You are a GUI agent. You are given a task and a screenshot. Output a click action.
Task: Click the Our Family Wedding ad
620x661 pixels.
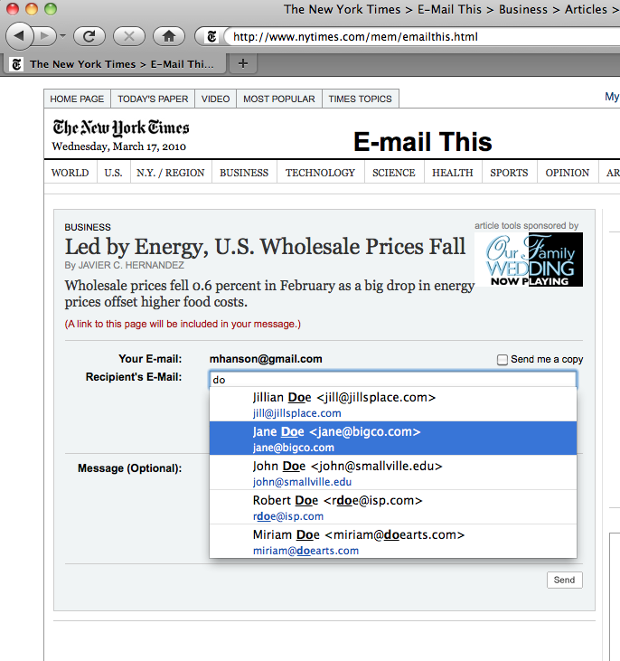(x=529, y=260)
